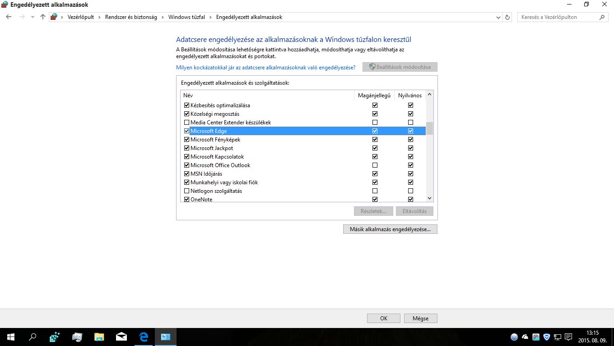Viewport: 614px width, 346px height.
Task: Uncheck Microsoft Fényképek name checkbox
Action: tap(187, 140)
